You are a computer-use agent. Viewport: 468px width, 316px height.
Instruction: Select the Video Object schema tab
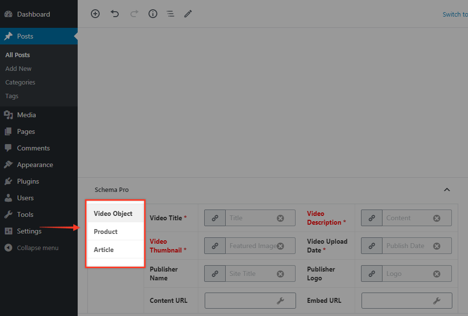pos(113,213)
